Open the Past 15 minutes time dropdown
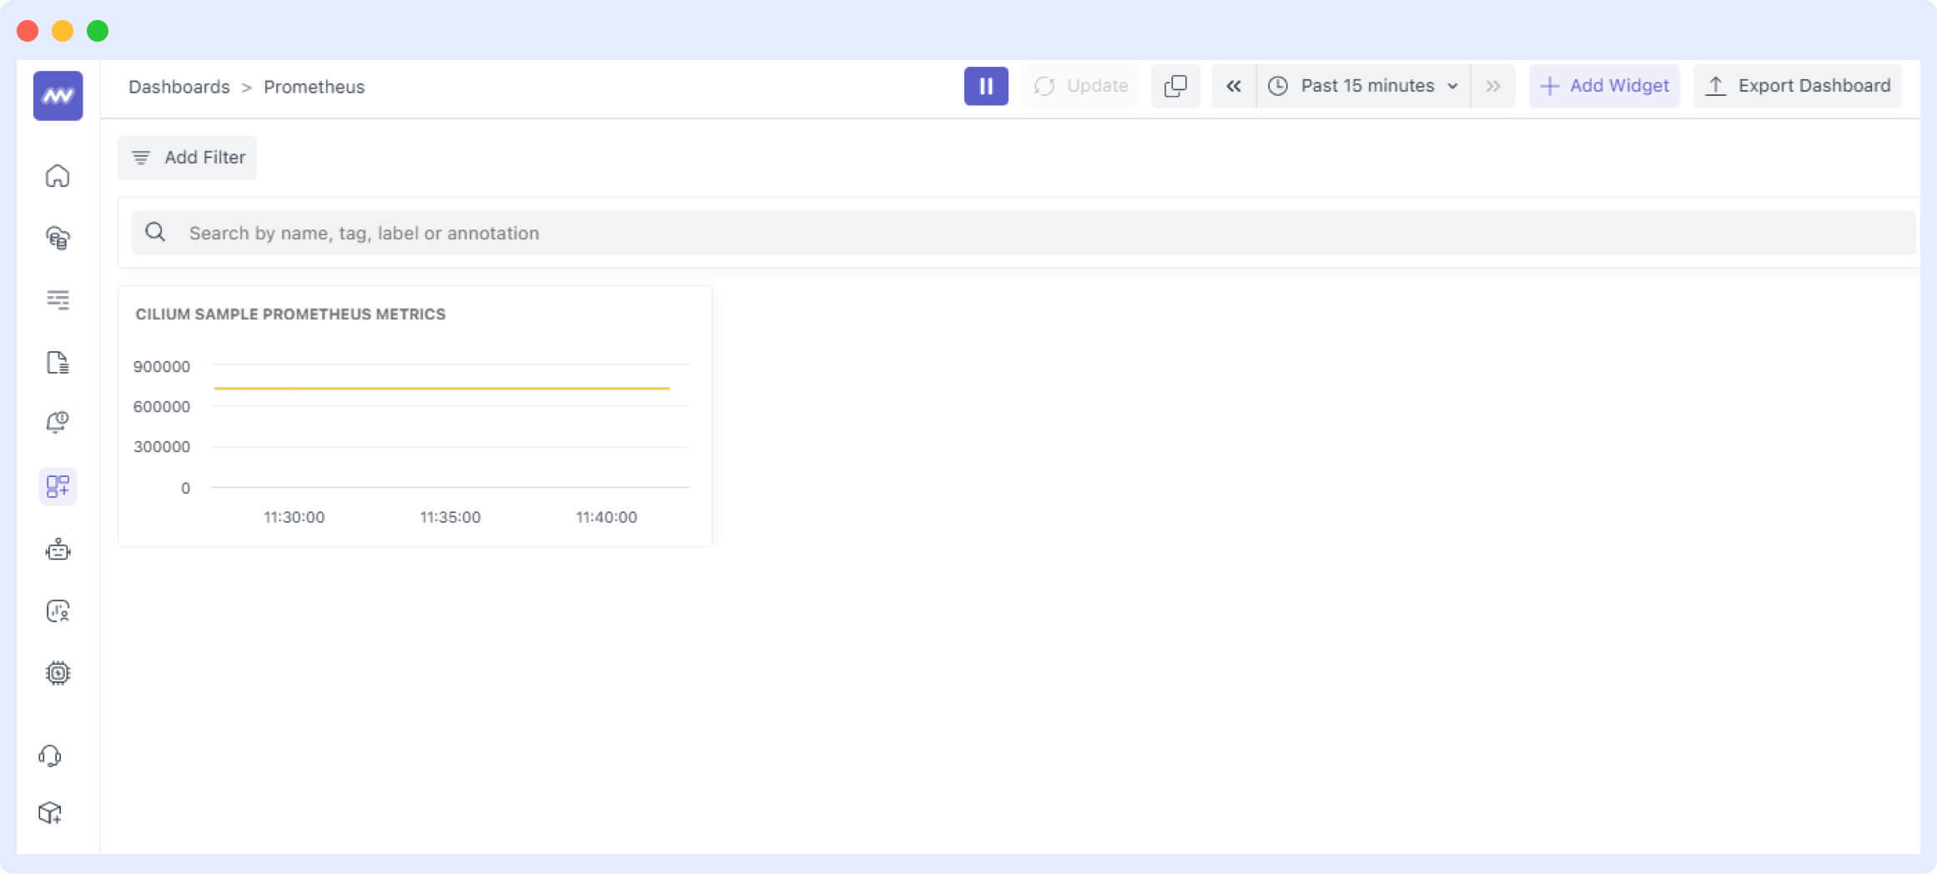 click(x=1363, y=85)
